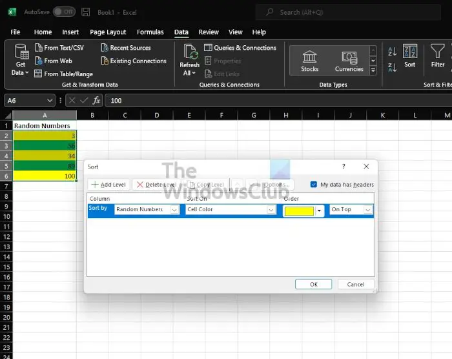Click the Save icon in title bar
Image resolution: width=452 pixels, height=359 pixels.
click(86, 12)
